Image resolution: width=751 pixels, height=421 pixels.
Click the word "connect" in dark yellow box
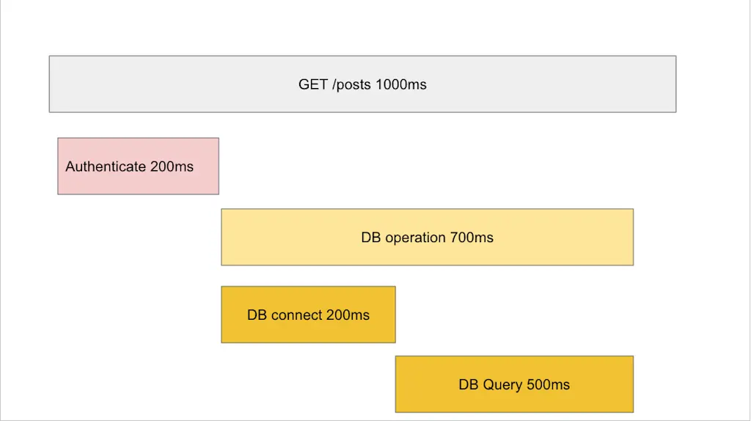(x=296, y=315)
